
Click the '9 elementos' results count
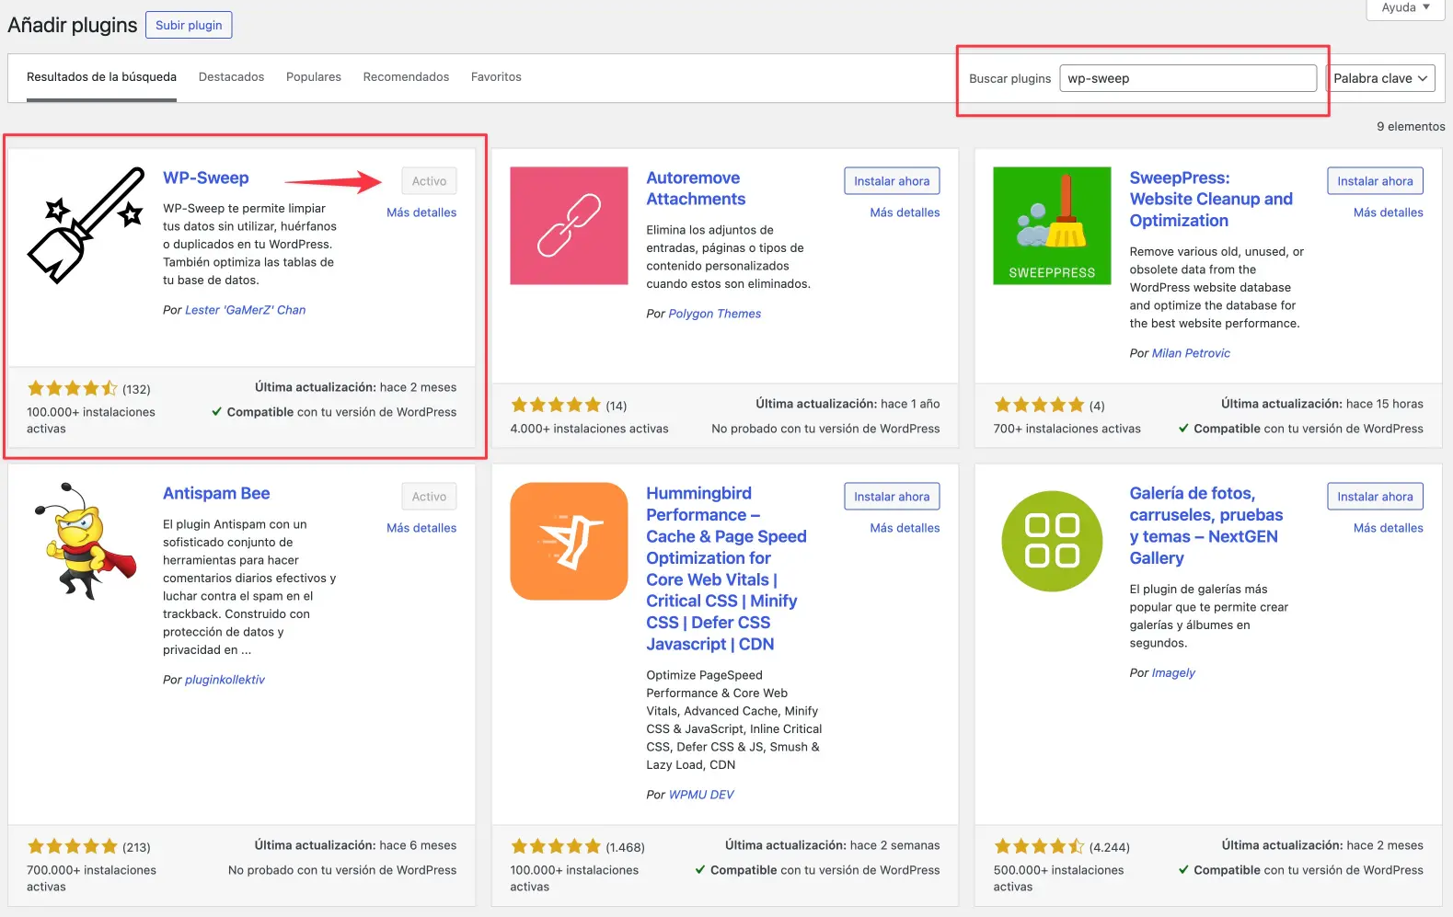point(1411,127)
